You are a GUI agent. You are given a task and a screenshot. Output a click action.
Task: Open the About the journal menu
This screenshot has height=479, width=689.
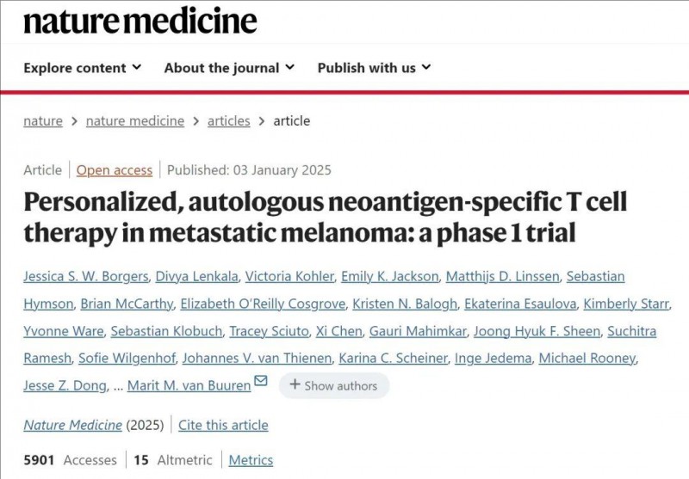(x=229, y=68)
